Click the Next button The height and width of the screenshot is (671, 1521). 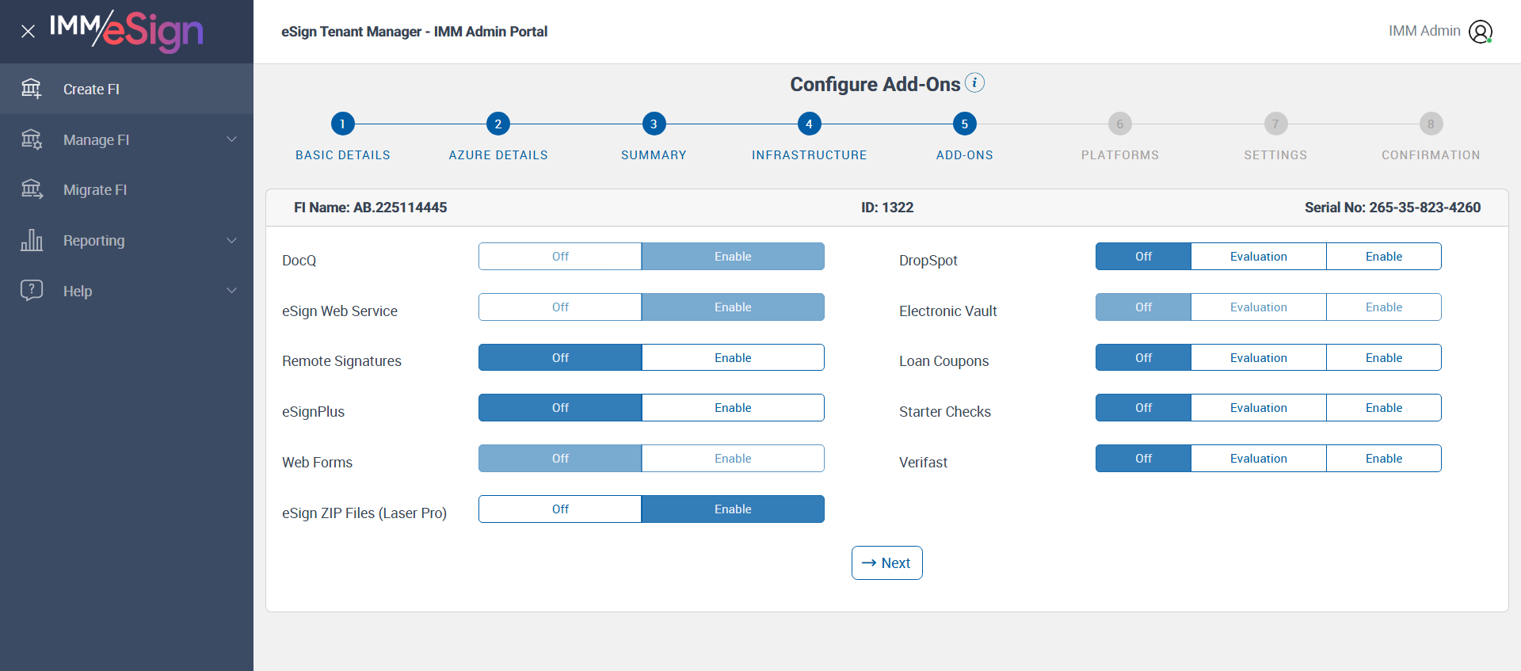click(x=887, y=562)
